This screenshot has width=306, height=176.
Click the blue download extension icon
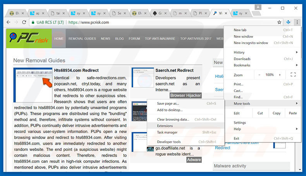pyautogui.click(x=288, y=22)
